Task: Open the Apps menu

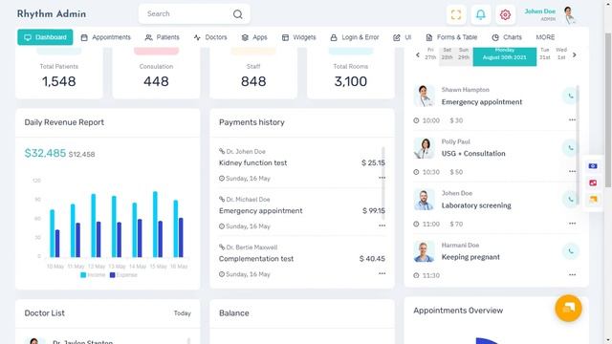Action: (x=254, y=37)
